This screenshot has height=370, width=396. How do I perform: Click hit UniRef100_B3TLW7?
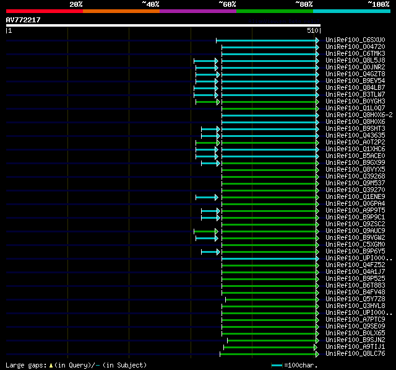pos(355,95)
